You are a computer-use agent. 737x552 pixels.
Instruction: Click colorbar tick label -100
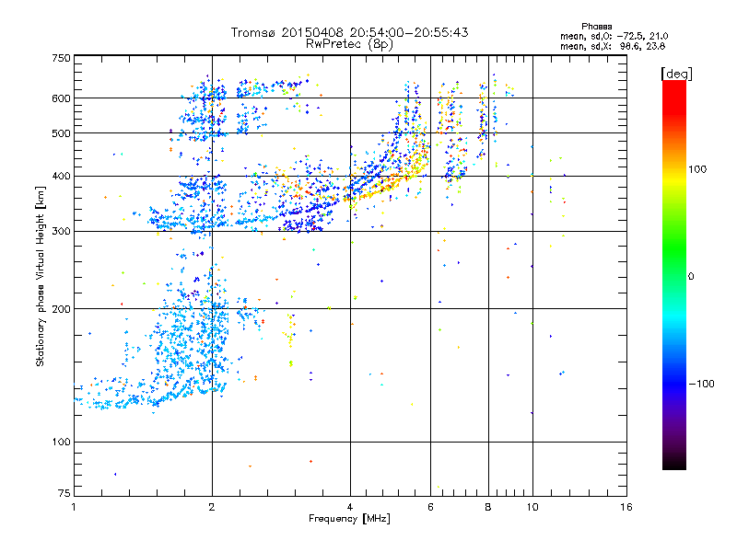pyautogui.click(x=701, y=384)
